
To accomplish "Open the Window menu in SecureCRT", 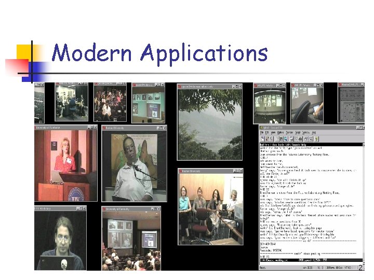I will pos(306,133).
